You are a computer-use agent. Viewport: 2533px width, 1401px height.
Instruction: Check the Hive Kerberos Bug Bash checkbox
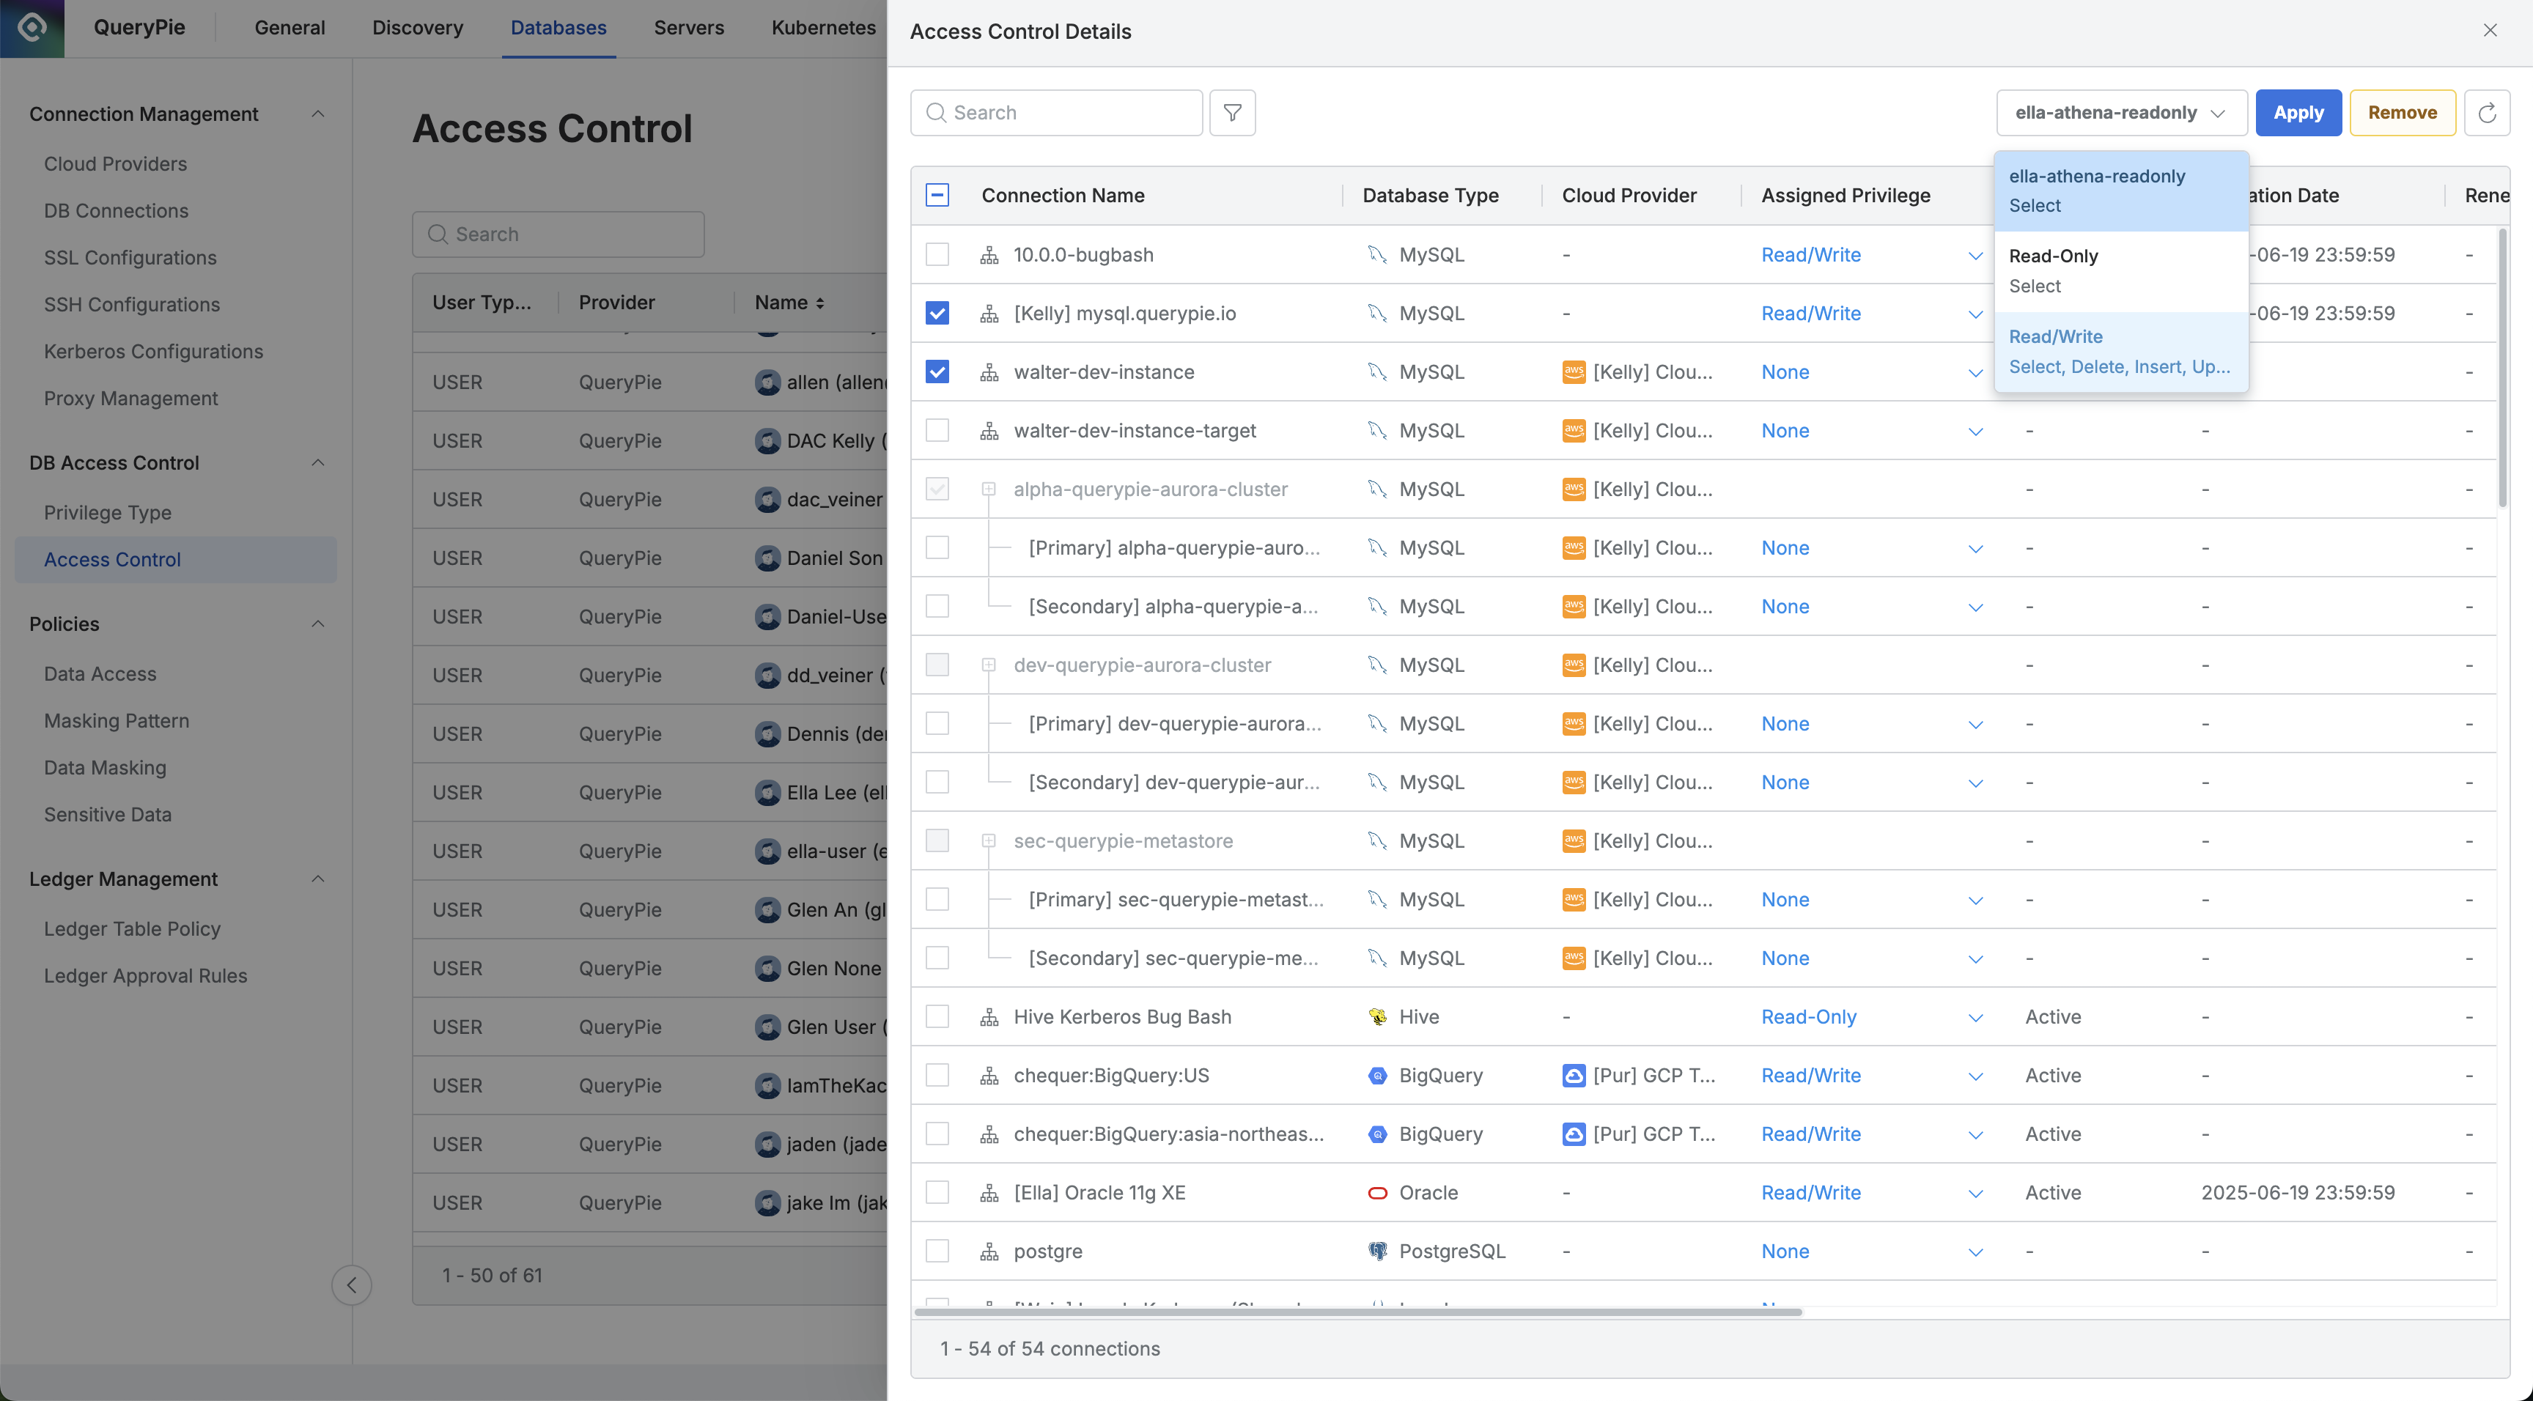pos(937,1016)
